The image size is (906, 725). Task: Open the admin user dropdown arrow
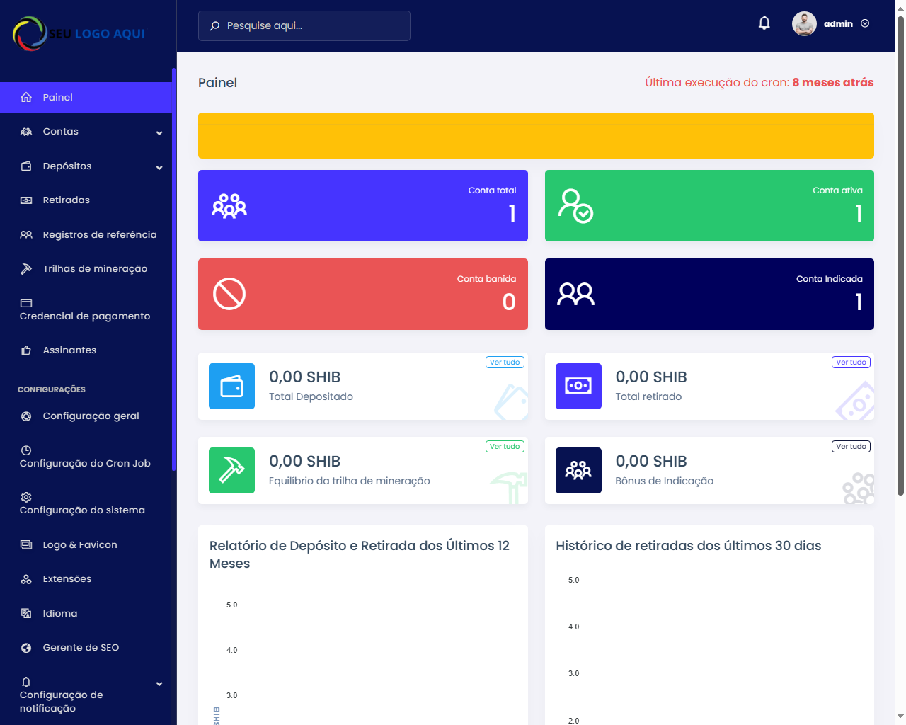[865, 24]
